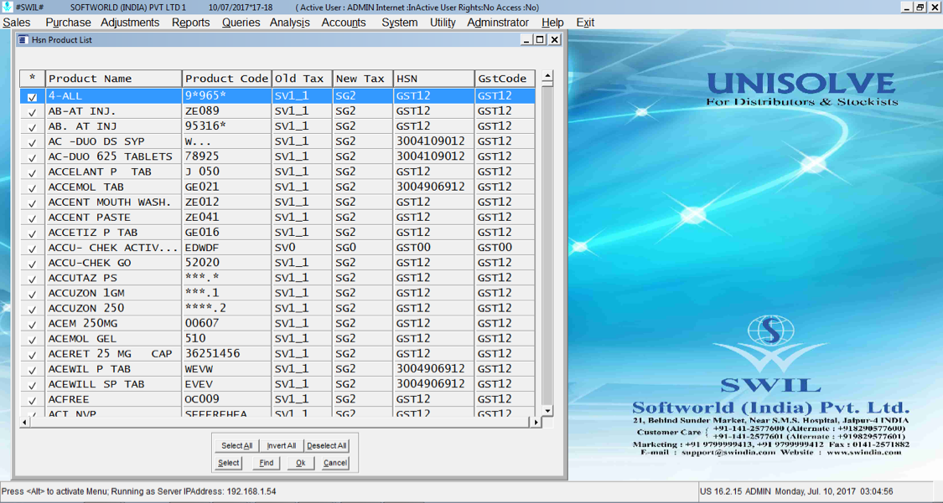Uncheck ACCENT MOUTH WASH. row checkbox
Image resolution: width=943 pixels, height=503 pixels.
coord(33,203)
